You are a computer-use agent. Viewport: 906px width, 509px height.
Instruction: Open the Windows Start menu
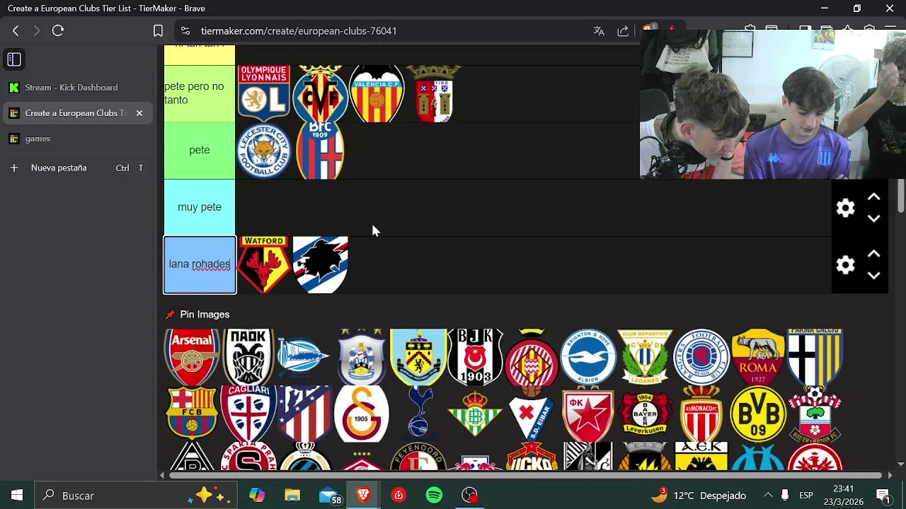click(17, 496)
